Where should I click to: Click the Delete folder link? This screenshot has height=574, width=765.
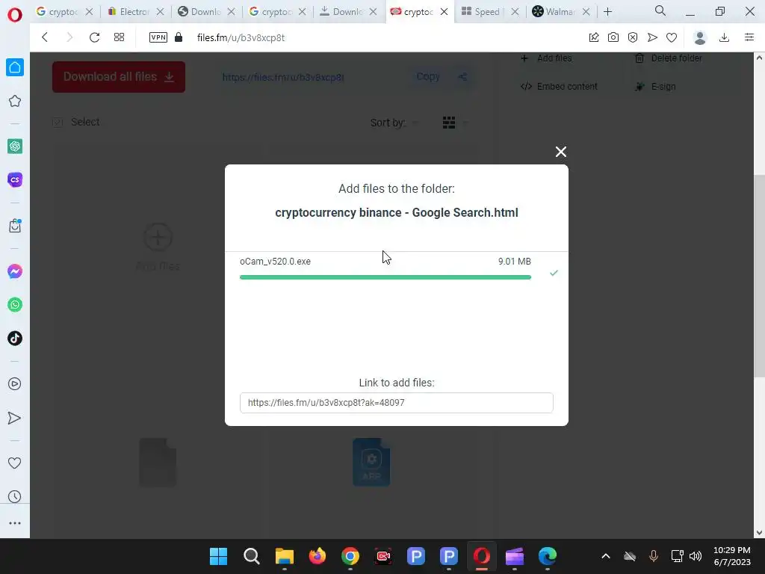pos(669,58)
